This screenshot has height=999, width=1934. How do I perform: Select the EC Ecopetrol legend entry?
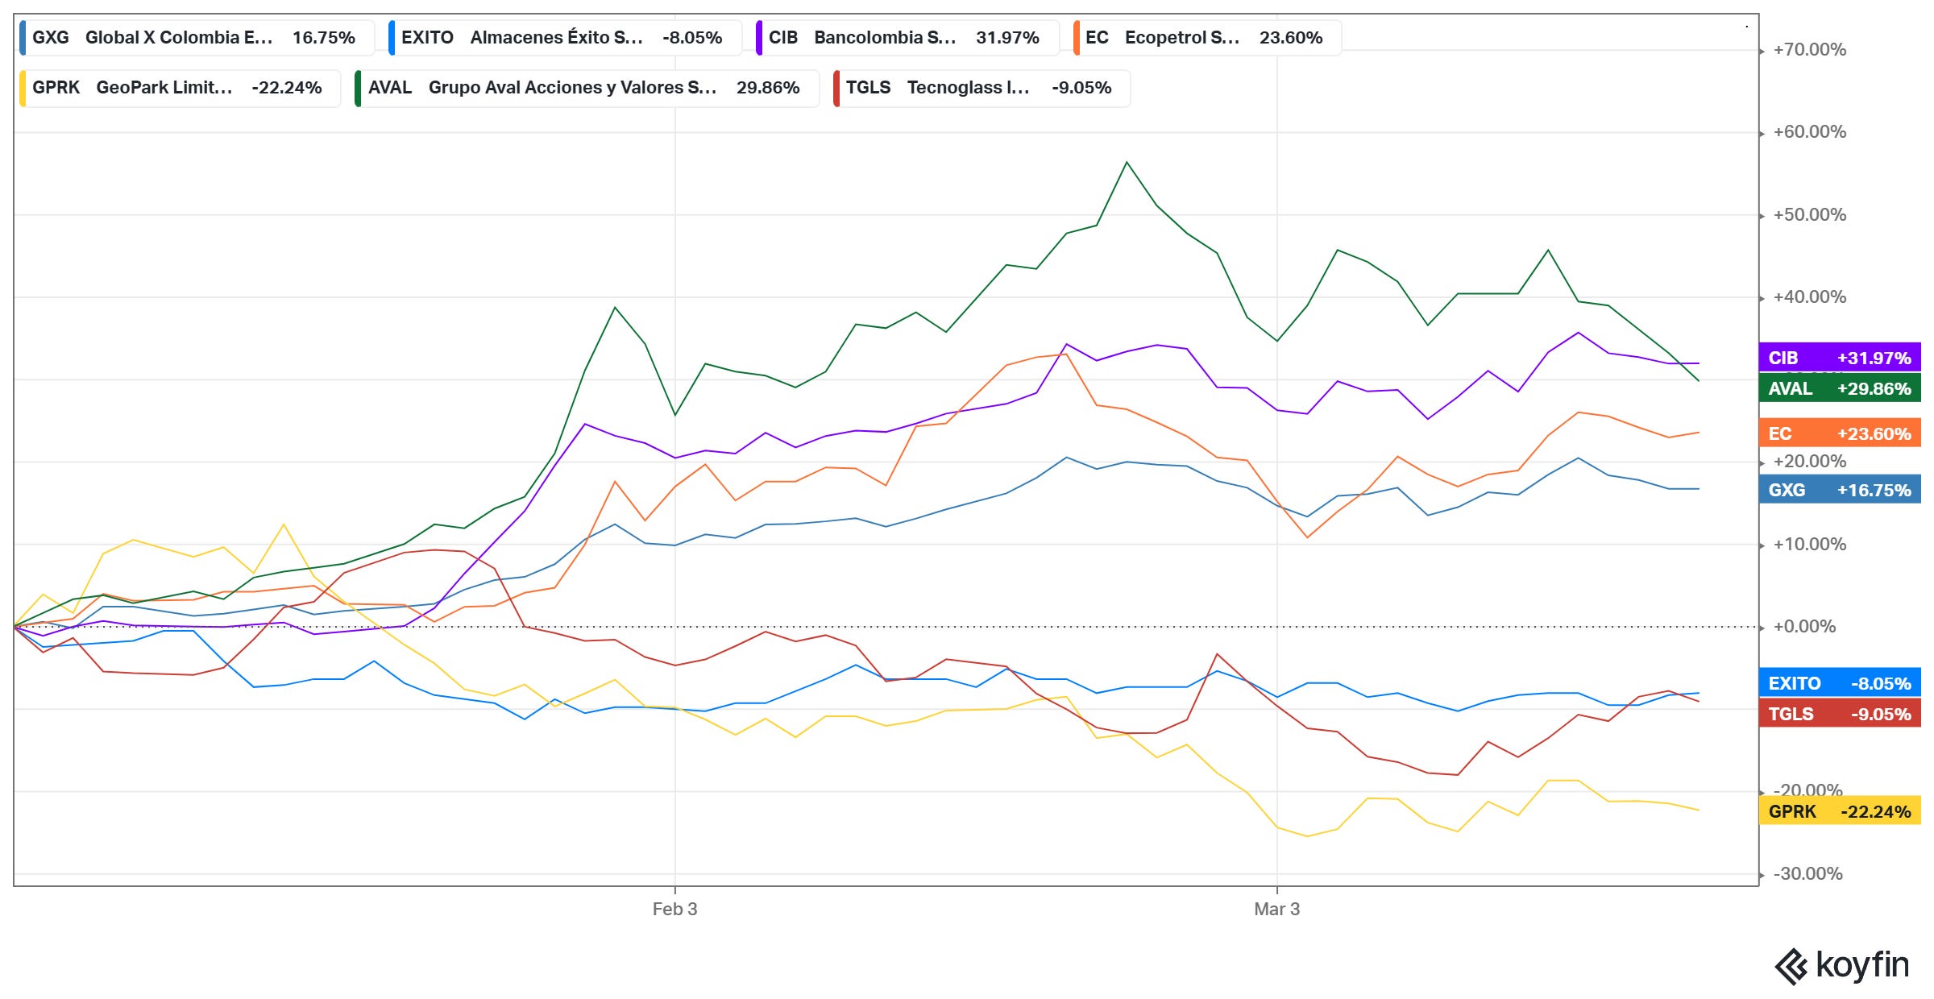click(x=1207, y=38)
